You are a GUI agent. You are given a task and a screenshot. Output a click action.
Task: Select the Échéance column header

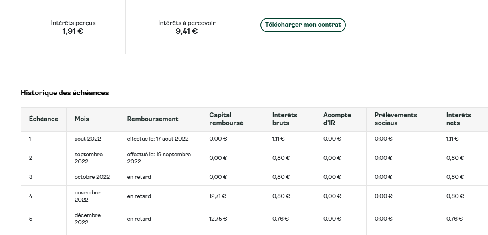pos(44,119)
